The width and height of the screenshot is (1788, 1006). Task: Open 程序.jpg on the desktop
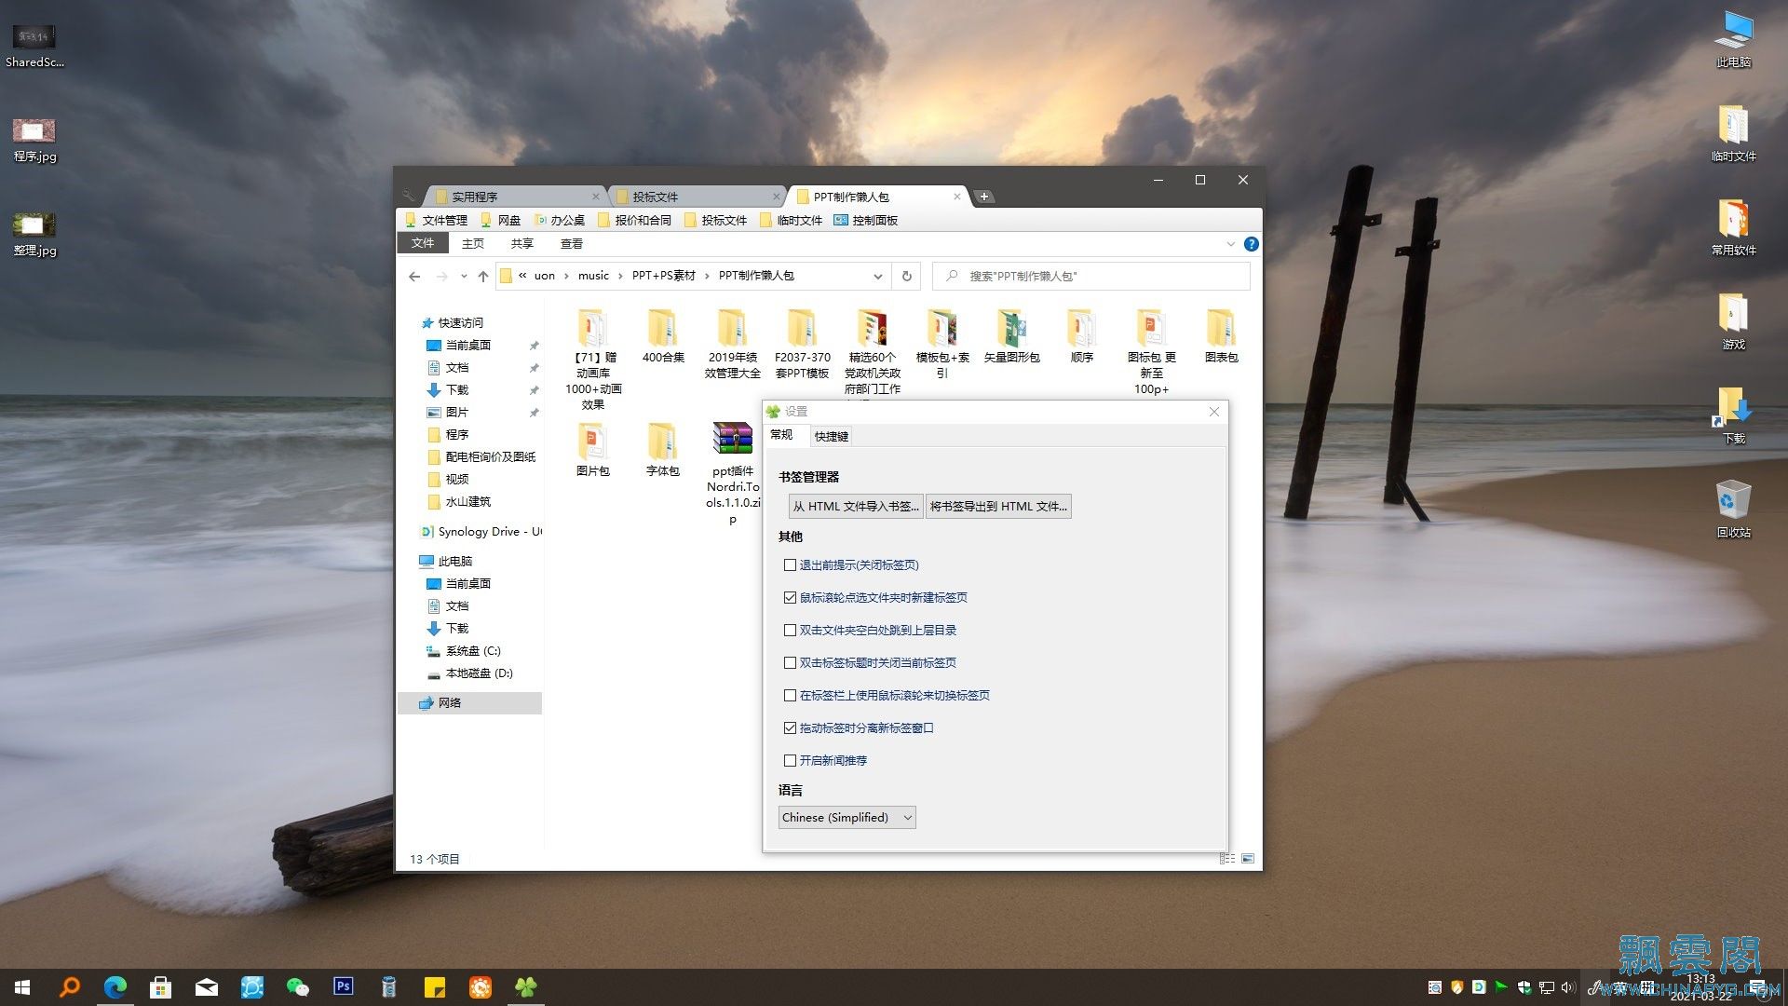(34, 140)
